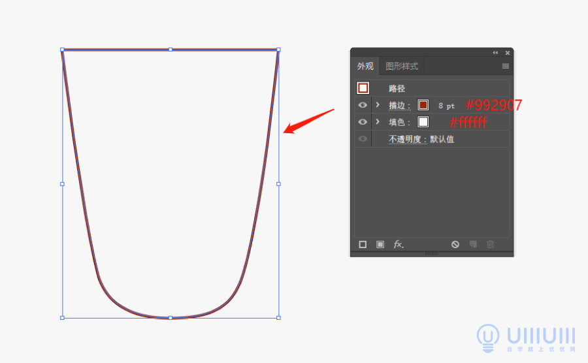This screenshot has height=363, width=588.
Task: Open the 不透明度 opacity settings link
Action: pos(408,139)
